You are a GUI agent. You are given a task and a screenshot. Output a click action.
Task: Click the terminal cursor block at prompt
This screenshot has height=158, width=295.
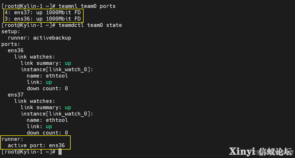click(x=60, y=152)
